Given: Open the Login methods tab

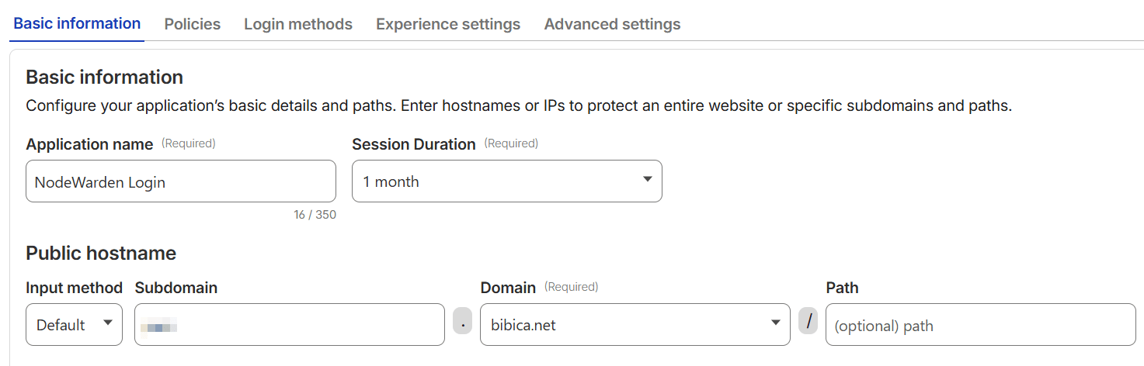Looking at the screenshot, I should (298, 24).
